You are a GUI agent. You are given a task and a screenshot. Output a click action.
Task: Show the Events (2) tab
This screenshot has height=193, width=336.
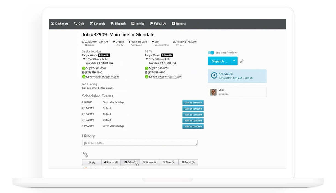111,162
